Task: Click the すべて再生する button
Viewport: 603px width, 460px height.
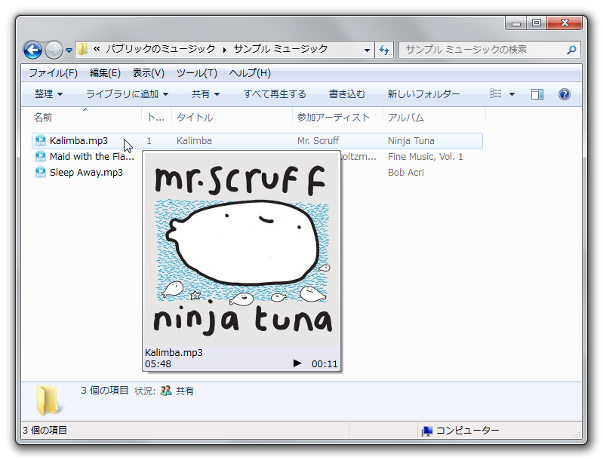Action: (x=275, y=94)
